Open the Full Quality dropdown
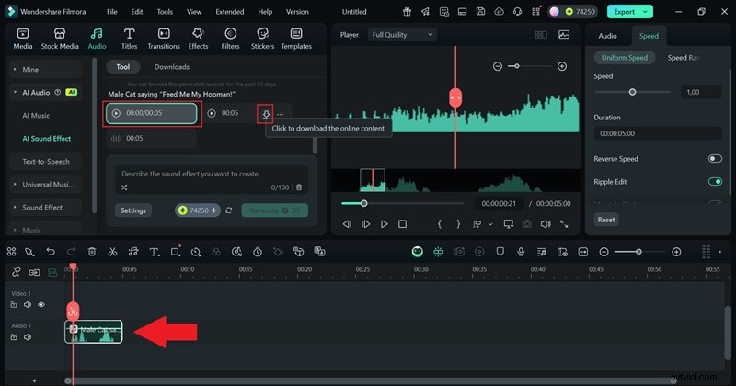 pos(402,35)
